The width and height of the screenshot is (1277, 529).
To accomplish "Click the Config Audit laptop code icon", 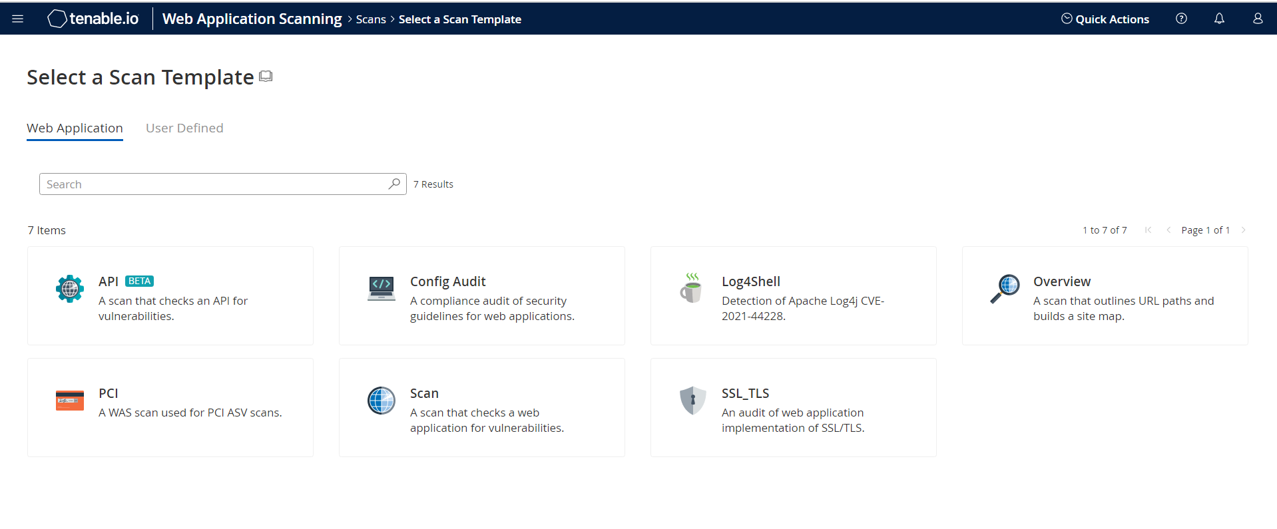I will click(382, 289).
